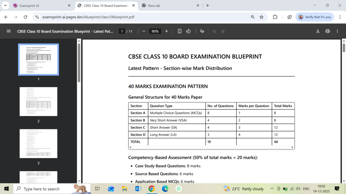
Task: Print the PDF document
Action: point(327,31)
